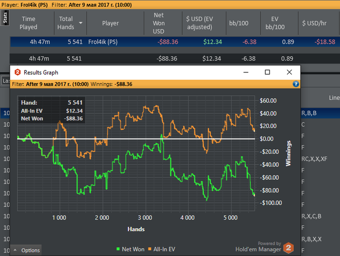This screenshot has width=340, height=256.
Task: Click the $0.00 axis label
Action: click(267, 139)
